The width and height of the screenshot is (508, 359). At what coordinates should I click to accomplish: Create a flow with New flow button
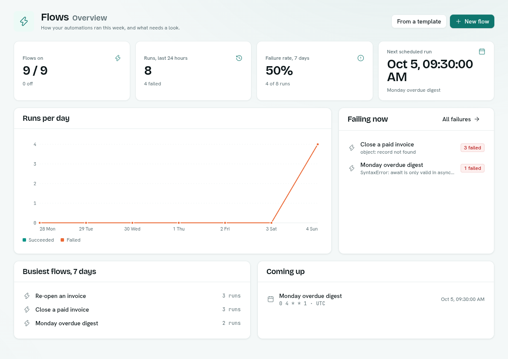pos(472,21)
